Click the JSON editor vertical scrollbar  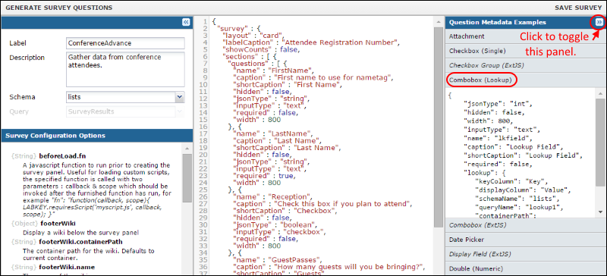[x=439, y=127]
